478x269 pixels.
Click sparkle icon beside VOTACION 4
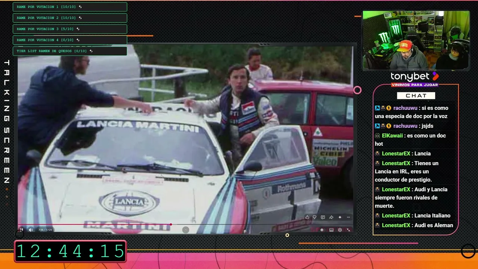[78, 40]
